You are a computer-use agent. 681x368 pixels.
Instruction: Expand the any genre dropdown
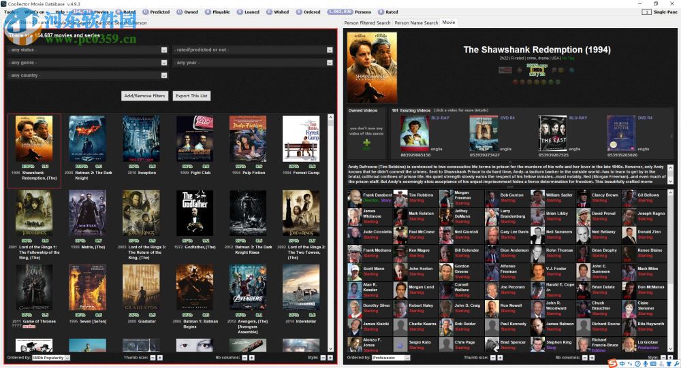[87, 63]
